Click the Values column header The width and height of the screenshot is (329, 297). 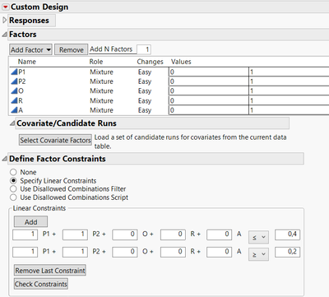pos(181,62)
